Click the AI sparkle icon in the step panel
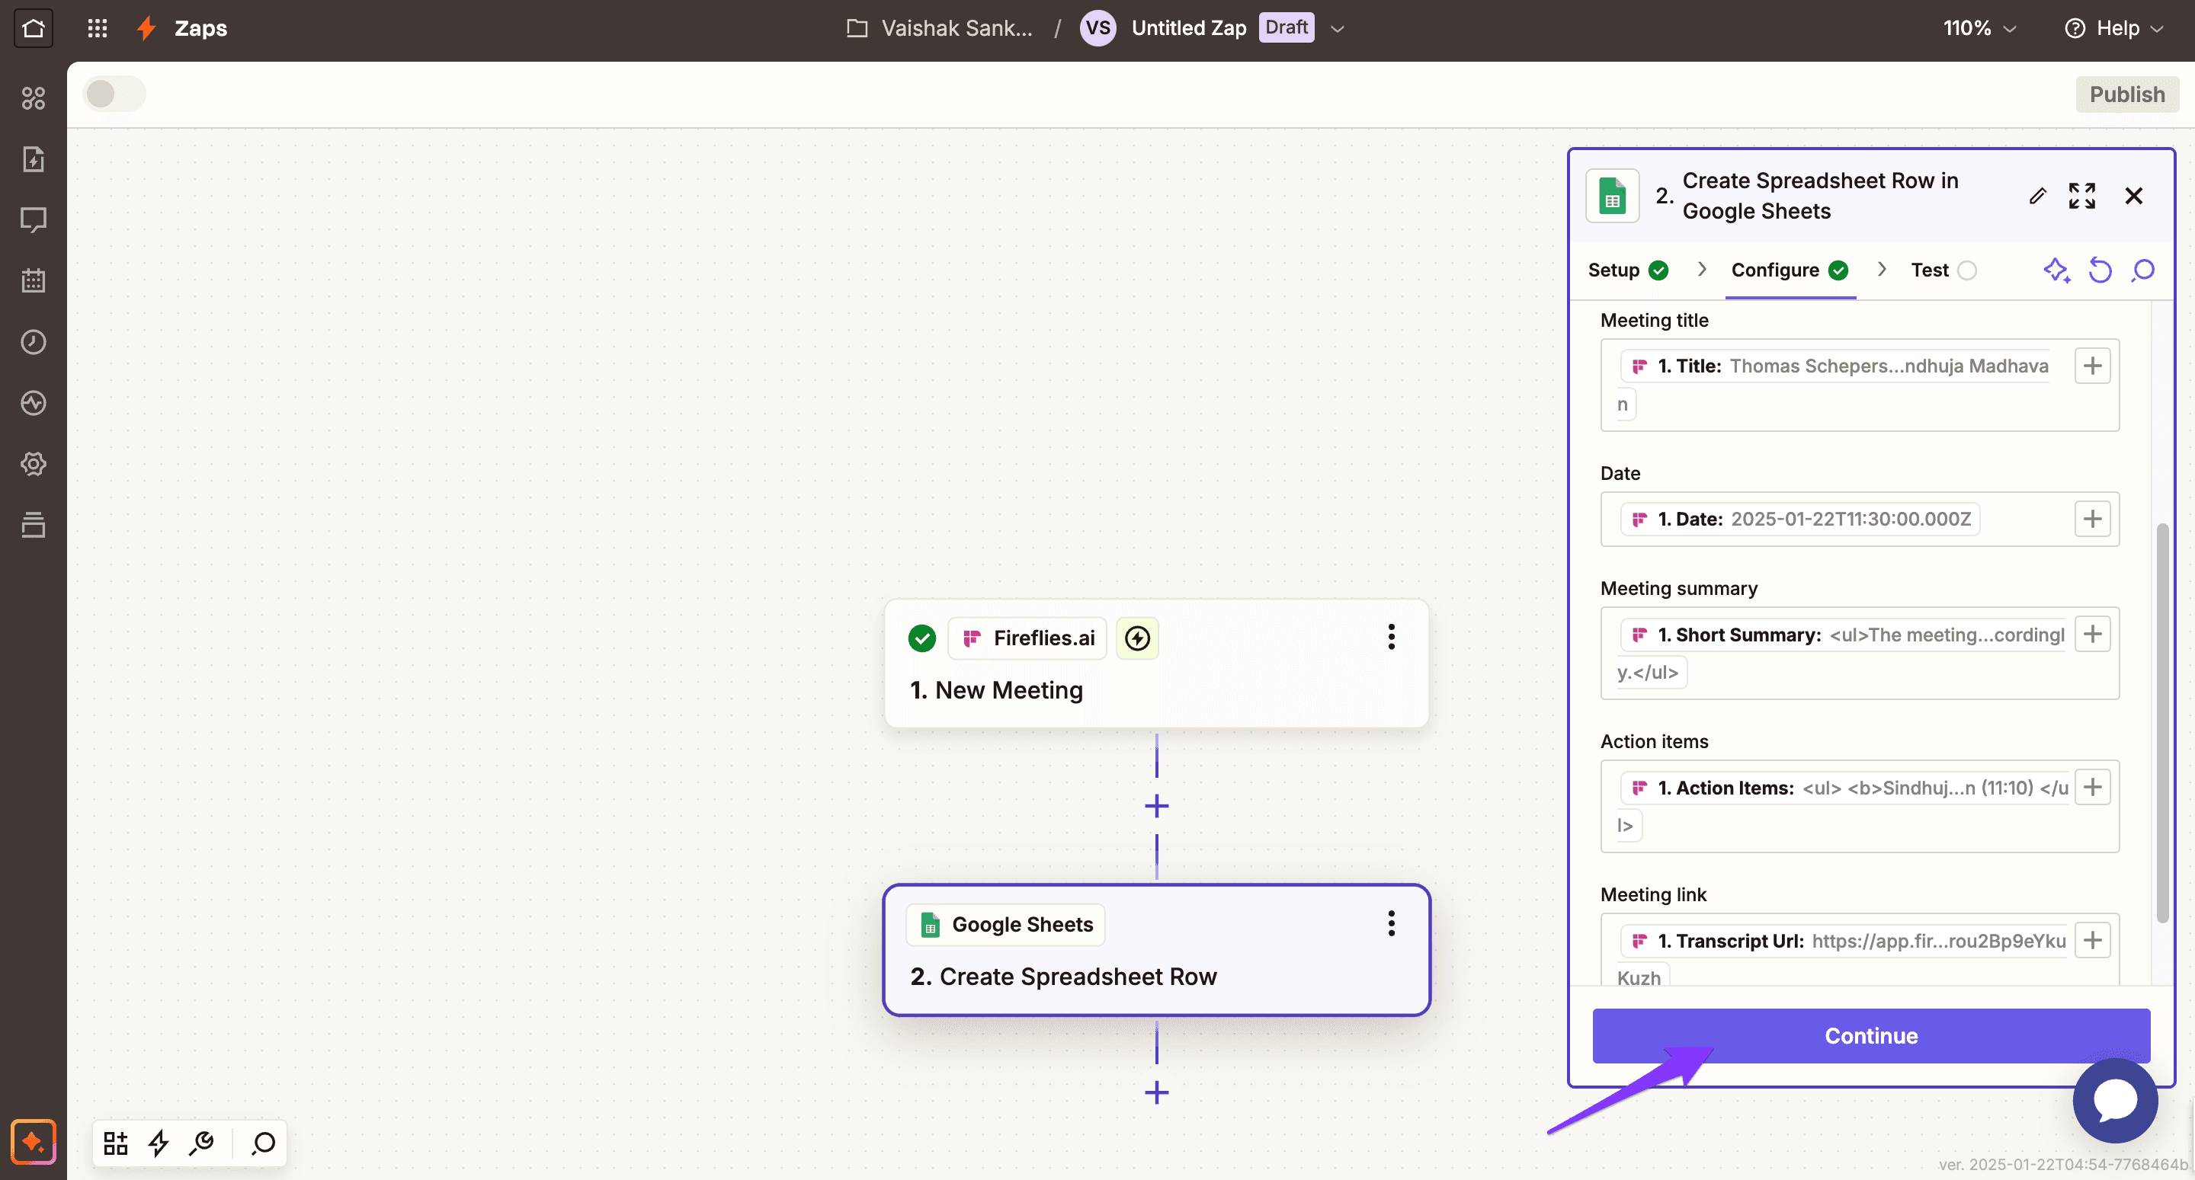Viewport: 2195px width, 1180px height. [x=2057, y=270]
